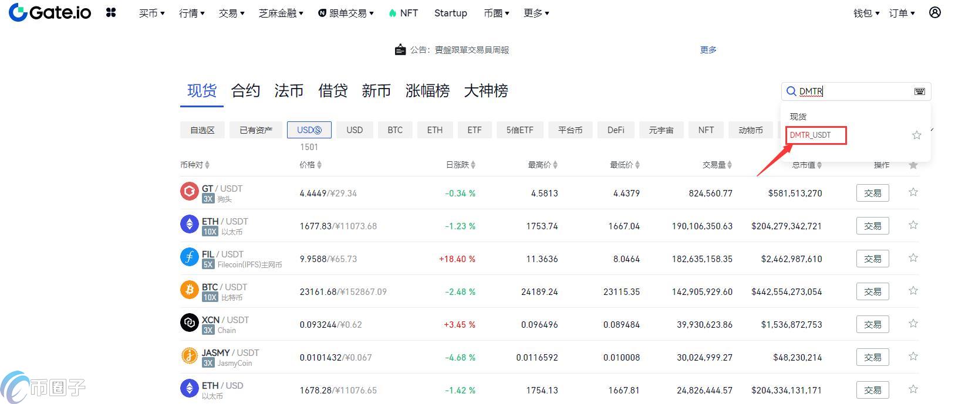The height and width of the screenshot is (404, 955).
Task: Expand the 买币 dropdown menu
Action: [x=151, y=13]
